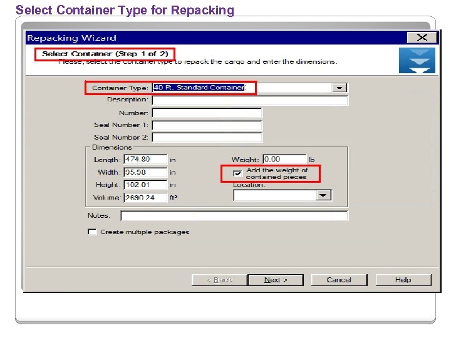Open Help for the wizard
This screenshot has width=451, height=338.
(403, 280)
